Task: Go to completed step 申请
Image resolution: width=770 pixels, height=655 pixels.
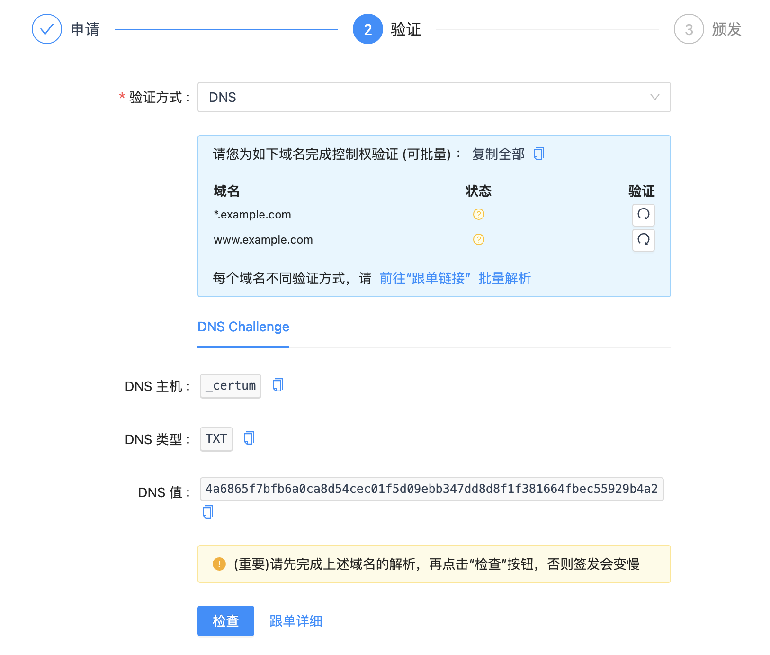Action: (47, 29)
